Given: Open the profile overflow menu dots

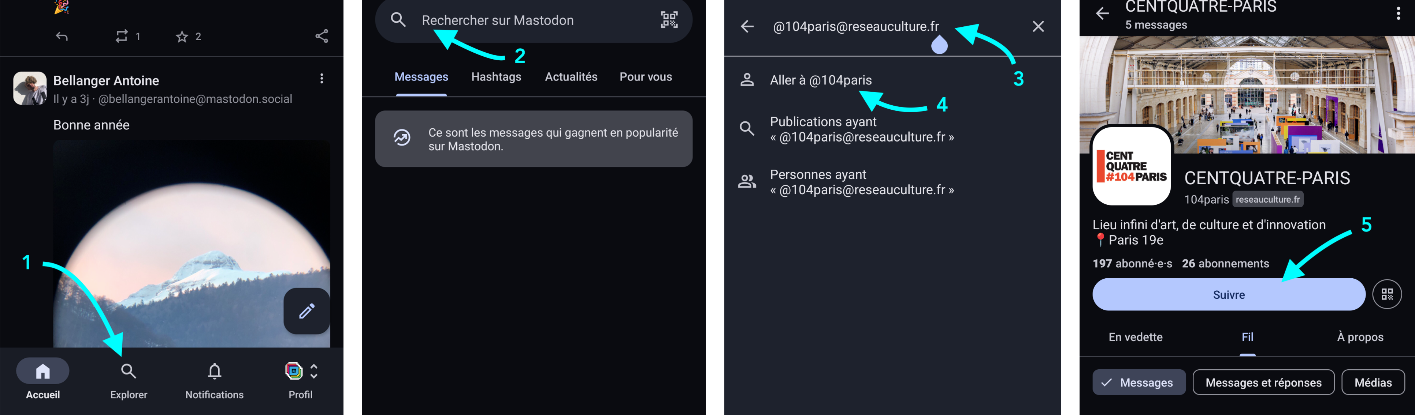Looking at the screenshot, I should point(1398,13).
